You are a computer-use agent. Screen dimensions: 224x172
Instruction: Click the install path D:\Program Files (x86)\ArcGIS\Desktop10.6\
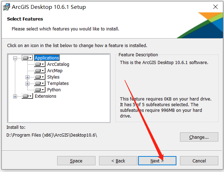[52, 135]
